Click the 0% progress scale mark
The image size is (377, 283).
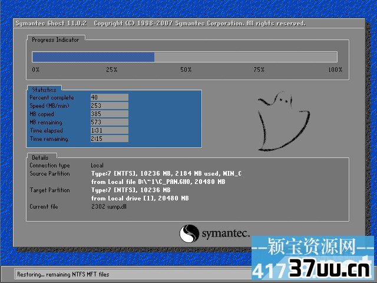click(35, 70)
